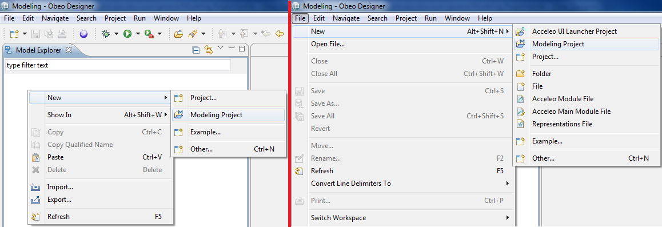The image size is (662, 227).
Task: Open dropdown arrow beside Debug icon
Action: 116,34
